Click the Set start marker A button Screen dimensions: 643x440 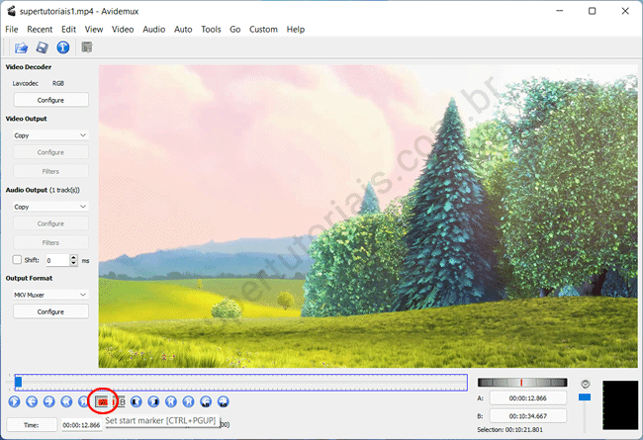pos(102,401)
